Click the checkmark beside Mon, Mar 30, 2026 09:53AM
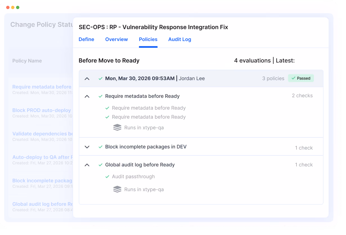This screenshot has width=346, height=235. pyautogui.click(x=100, y=79)
